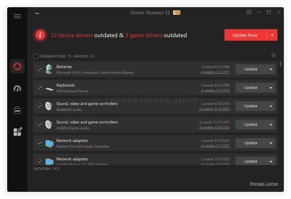291x199 pixels.
Task: Toggle the select-all Outdated checkbox
Action: (36, 56)
